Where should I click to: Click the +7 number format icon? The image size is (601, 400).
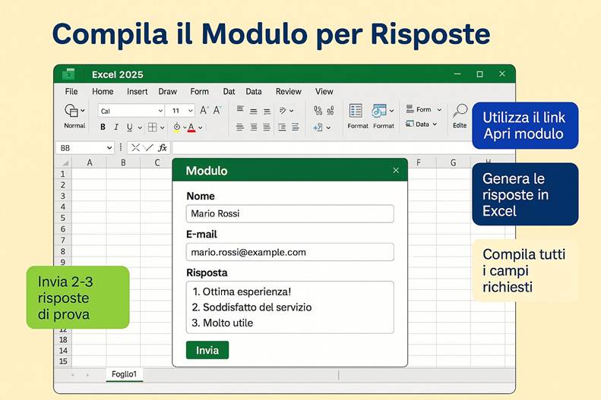(318, 128)
